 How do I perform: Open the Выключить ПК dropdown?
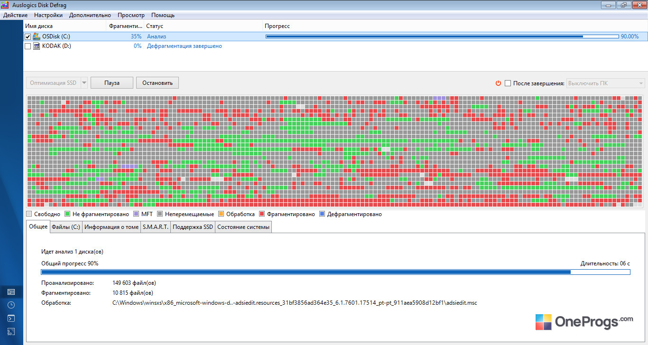point(606,83)
